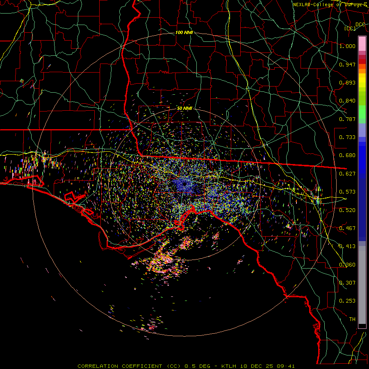Pick the red segment of the color bar

[x=362, y=61]
